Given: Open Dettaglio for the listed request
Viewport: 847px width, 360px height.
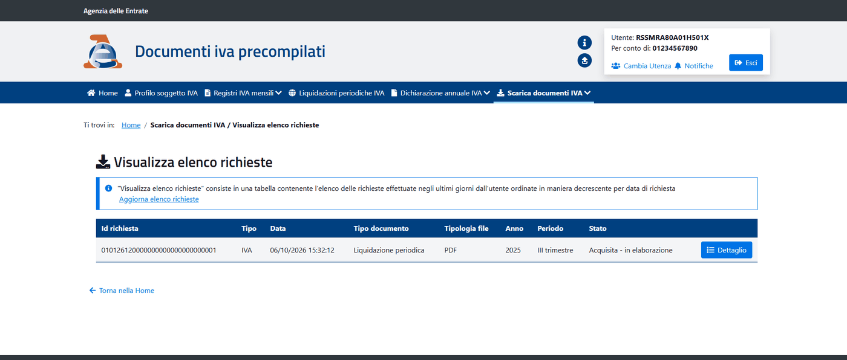Looking at the screenshot, I should [727, 250].
